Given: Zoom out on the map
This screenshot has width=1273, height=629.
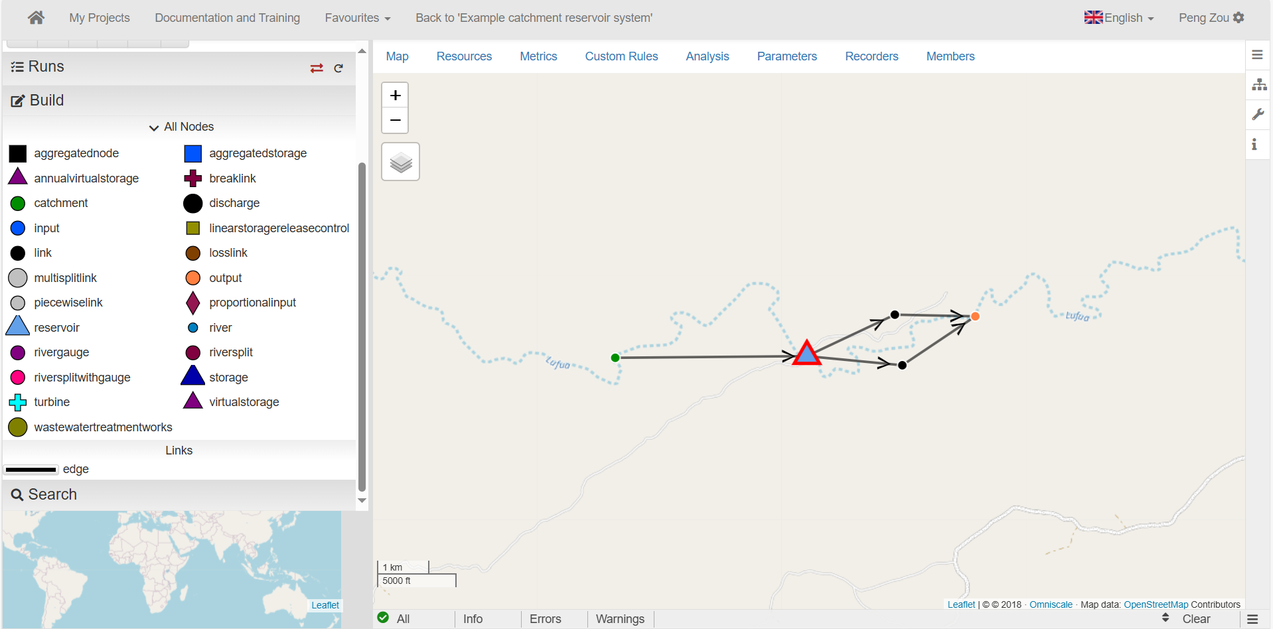Looking at the screenshot, I should tap(395, 120).
